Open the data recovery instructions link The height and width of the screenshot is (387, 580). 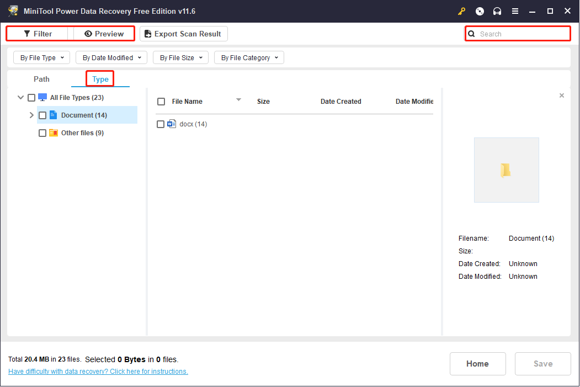pyautogui.click(x=98, y=371)
